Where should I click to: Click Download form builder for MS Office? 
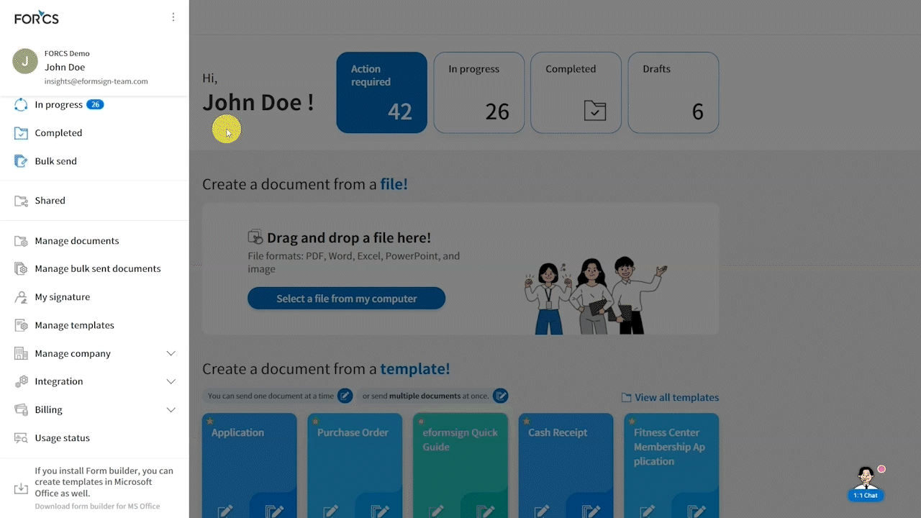97,506
